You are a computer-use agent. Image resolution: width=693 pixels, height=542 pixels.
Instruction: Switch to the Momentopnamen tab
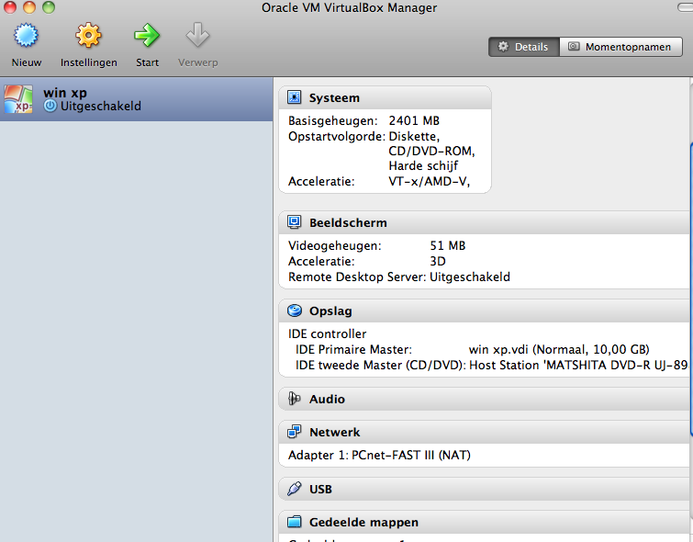[621, 47]
